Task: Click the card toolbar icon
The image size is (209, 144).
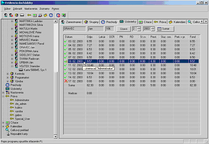Action: [22, 15]
